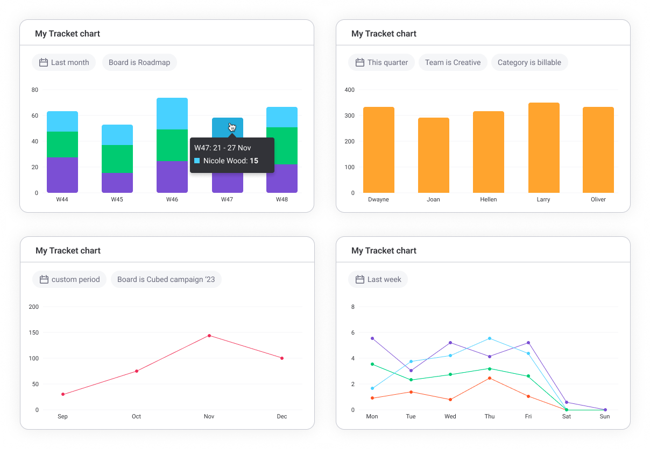
Task: Select the Last month time filter
Action: pos(63,62)
